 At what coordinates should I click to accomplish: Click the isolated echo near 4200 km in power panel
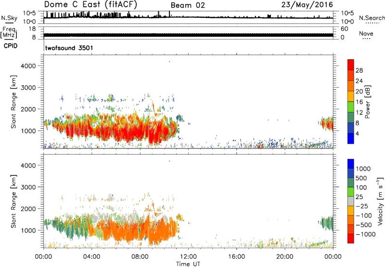click(169, 62)
